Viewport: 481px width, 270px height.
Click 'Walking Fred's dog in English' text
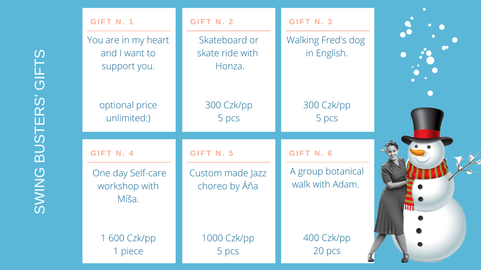coord(326,47)
